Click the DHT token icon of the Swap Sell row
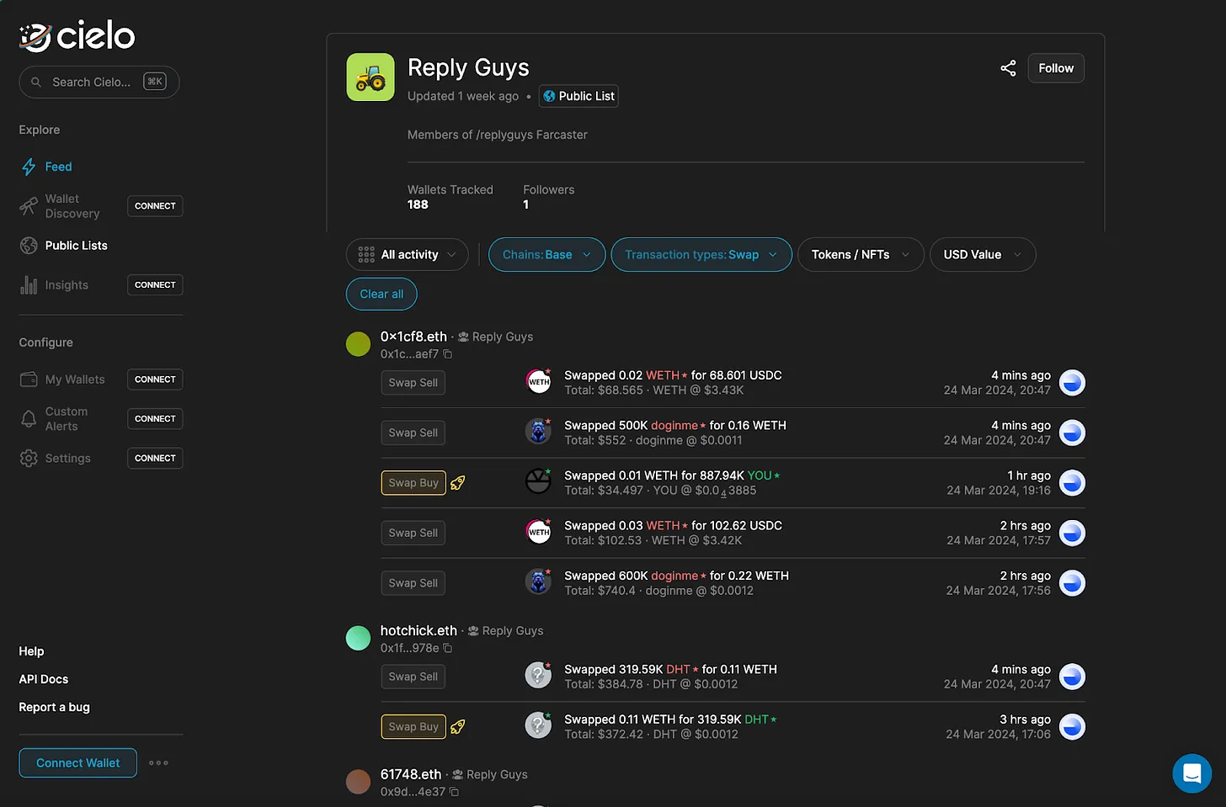 pos(538,676)
